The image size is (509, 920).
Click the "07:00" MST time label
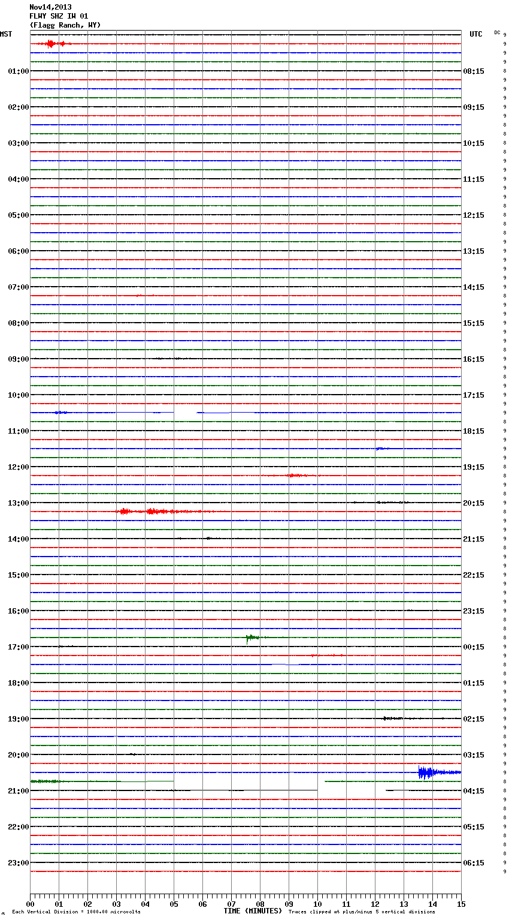point(19,287)
